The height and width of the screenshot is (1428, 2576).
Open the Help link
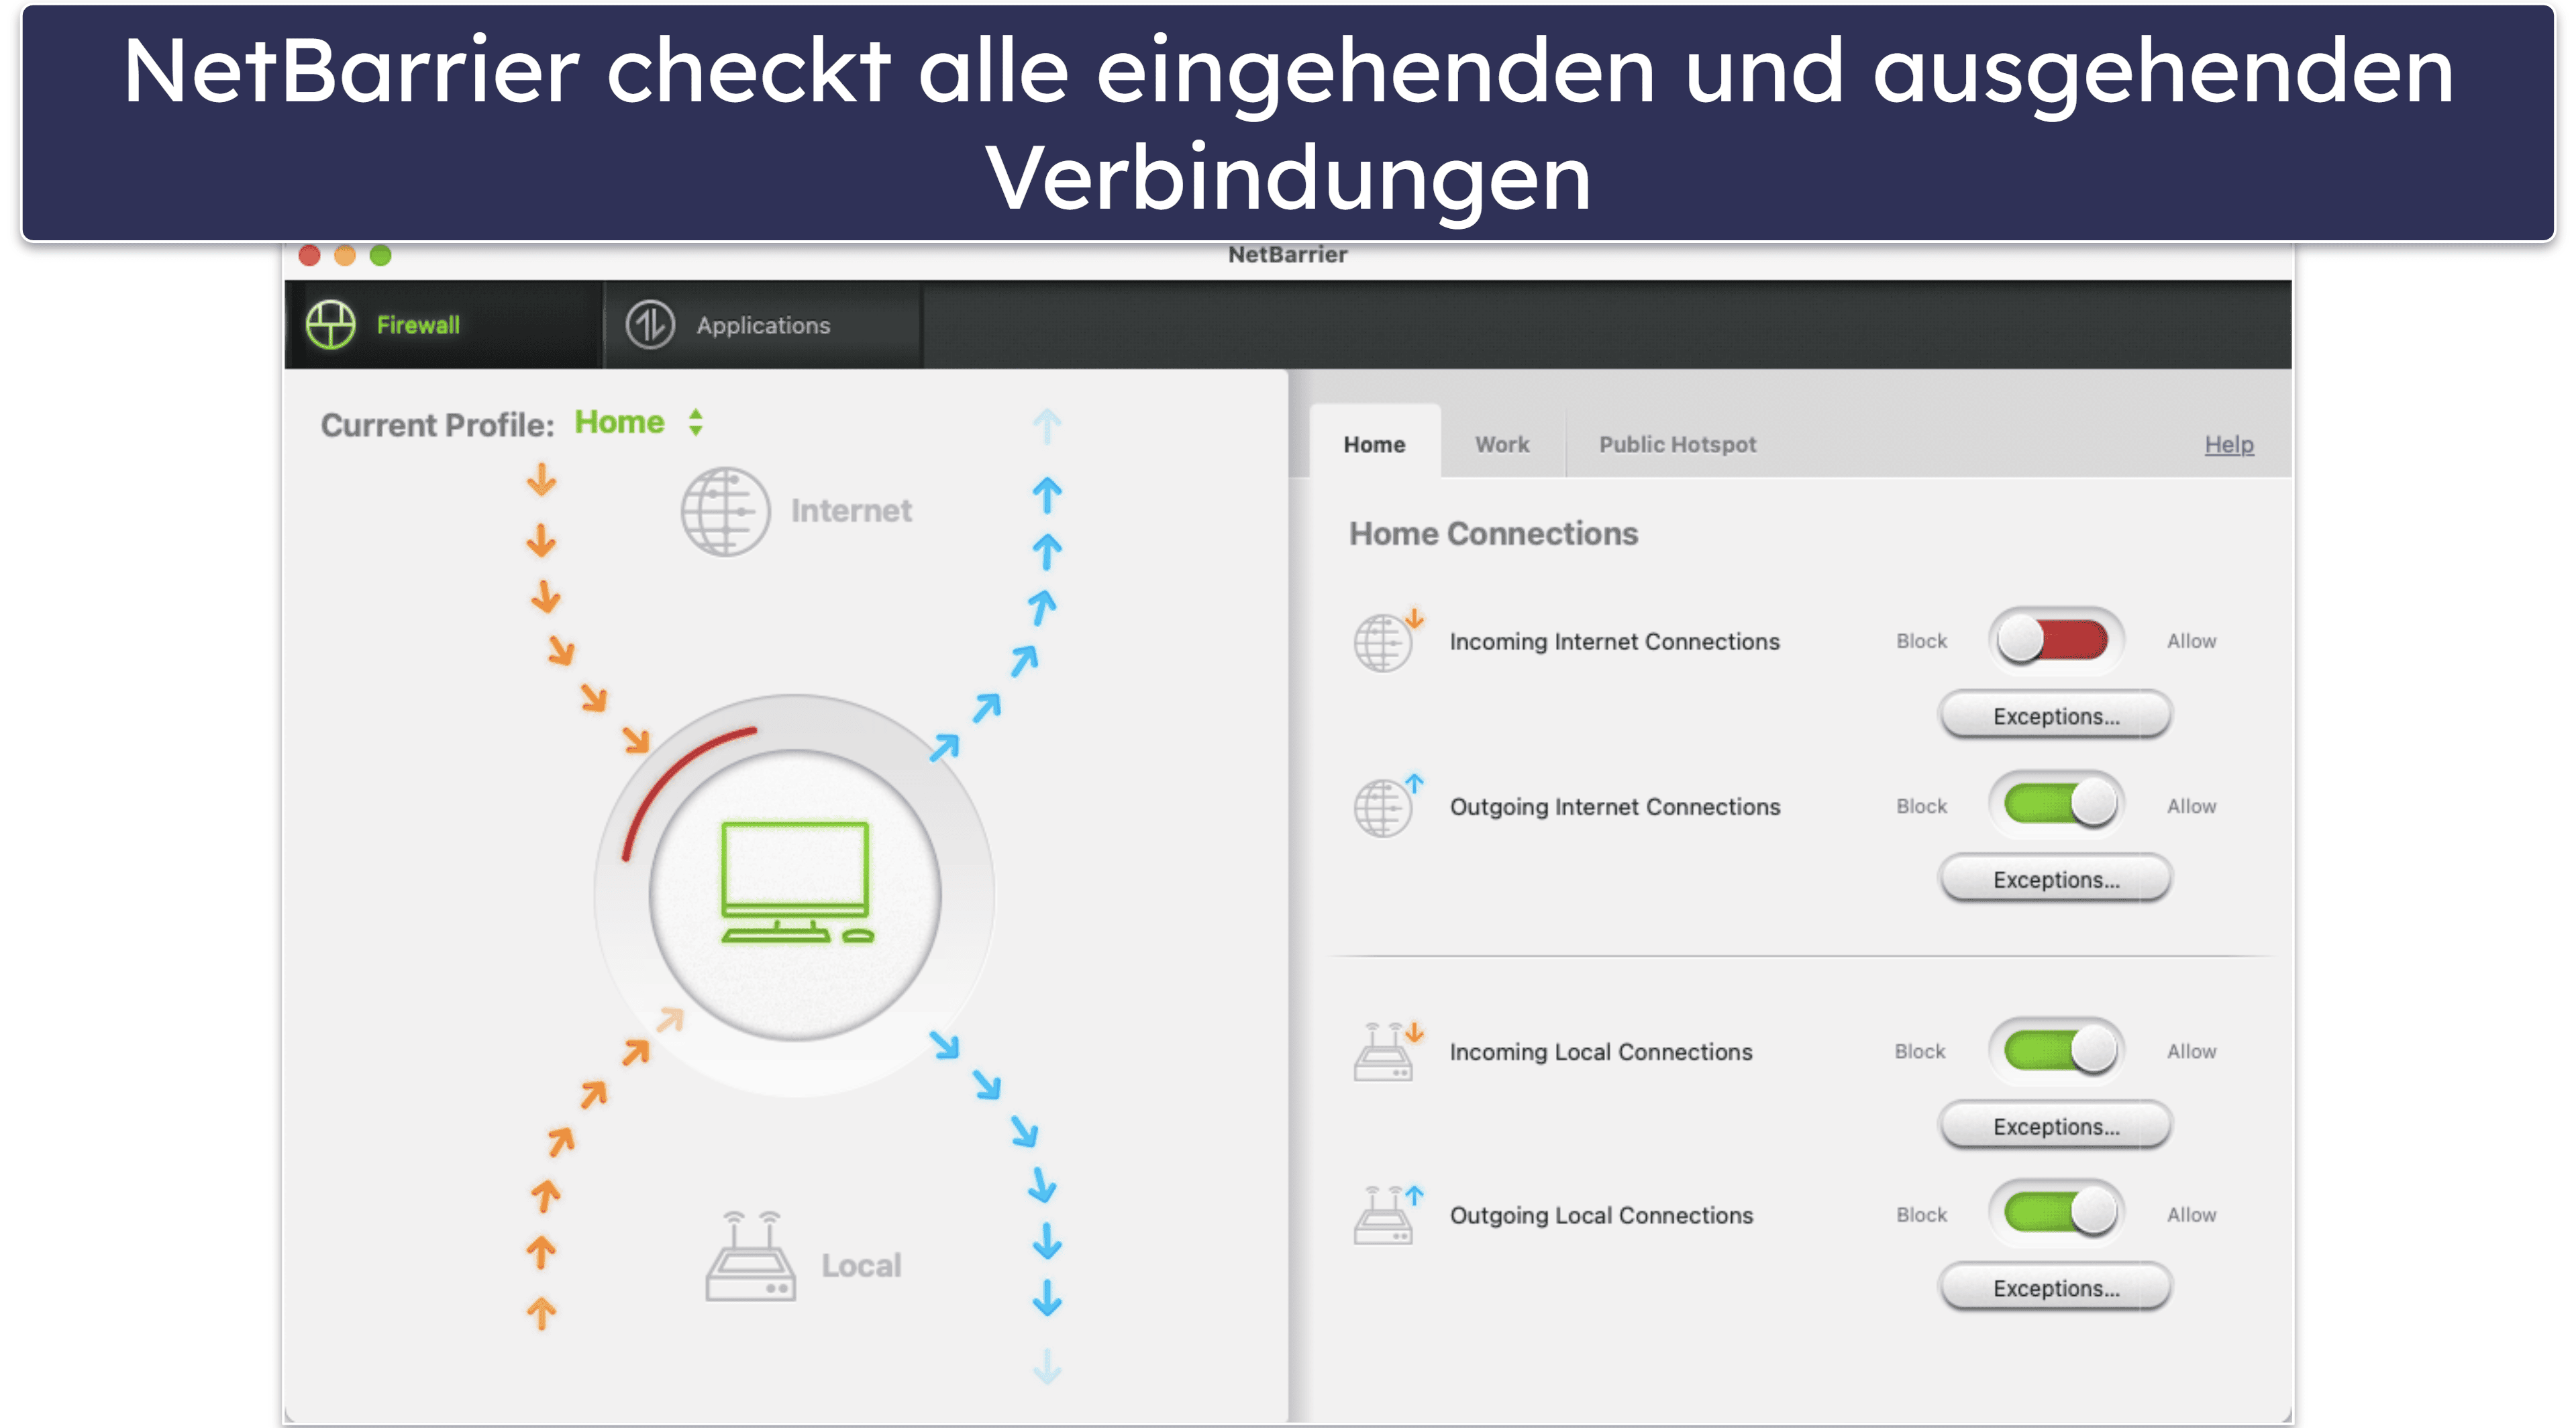point(2229,444)
